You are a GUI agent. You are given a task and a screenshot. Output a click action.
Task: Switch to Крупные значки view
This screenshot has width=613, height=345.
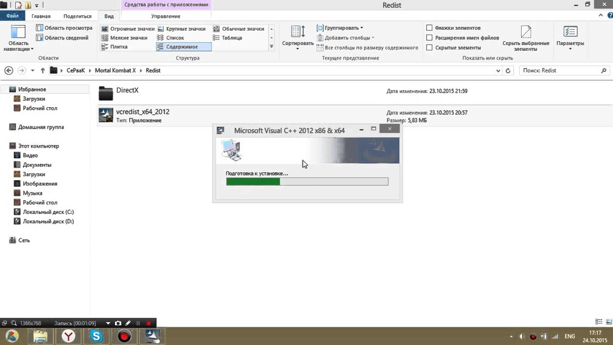tap(182, 29)
